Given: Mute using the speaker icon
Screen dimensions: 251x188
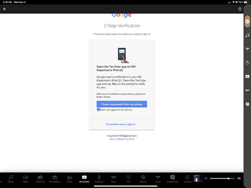Looking at the screenshot, I should pos(206,178).
